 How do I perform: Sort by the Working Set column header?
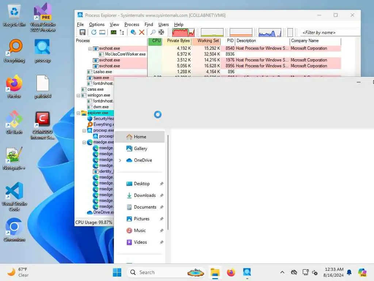pos(206,41)
